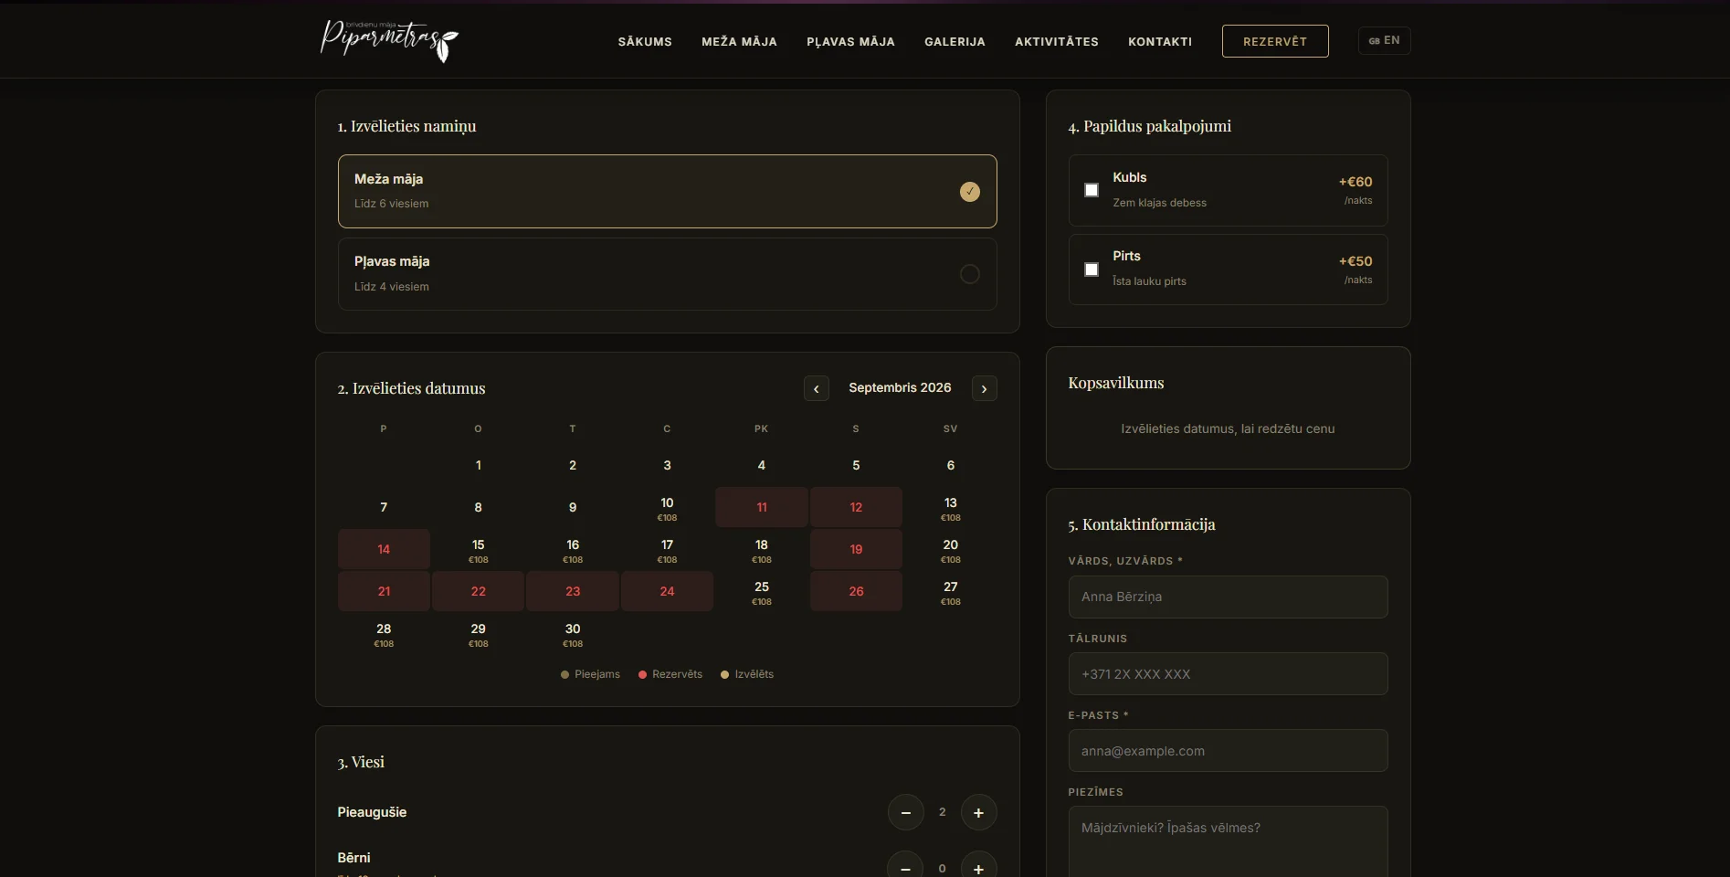Enable the Pirts extra service checkbox
Viewport: 1730px width, 877px height.
click(1092, 269)
